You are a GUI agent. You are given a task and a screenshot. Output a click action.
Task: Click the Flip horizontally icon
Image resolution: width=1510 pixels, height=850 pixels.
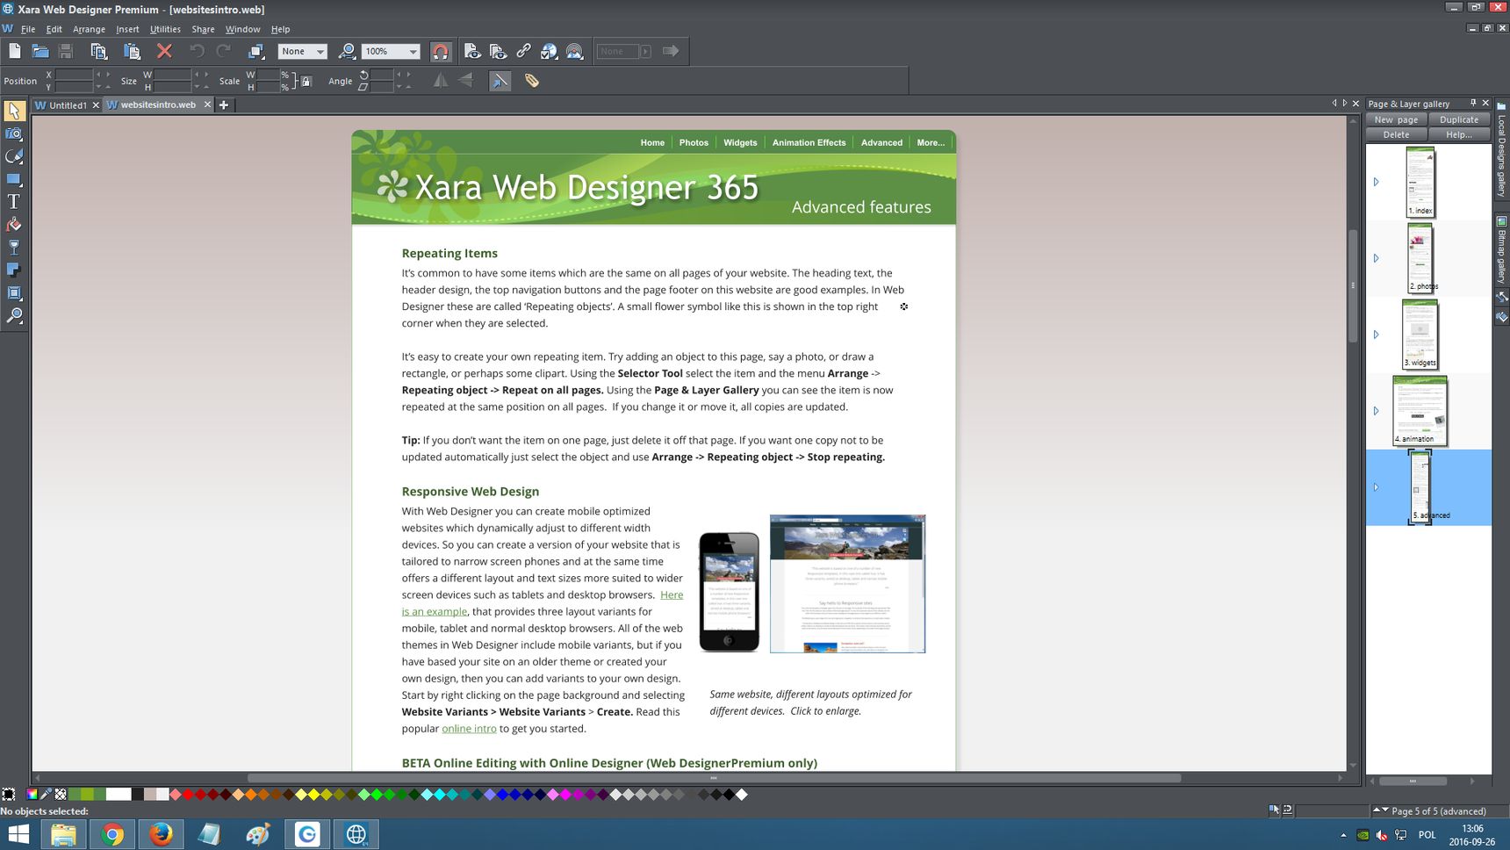coord(441,81)
